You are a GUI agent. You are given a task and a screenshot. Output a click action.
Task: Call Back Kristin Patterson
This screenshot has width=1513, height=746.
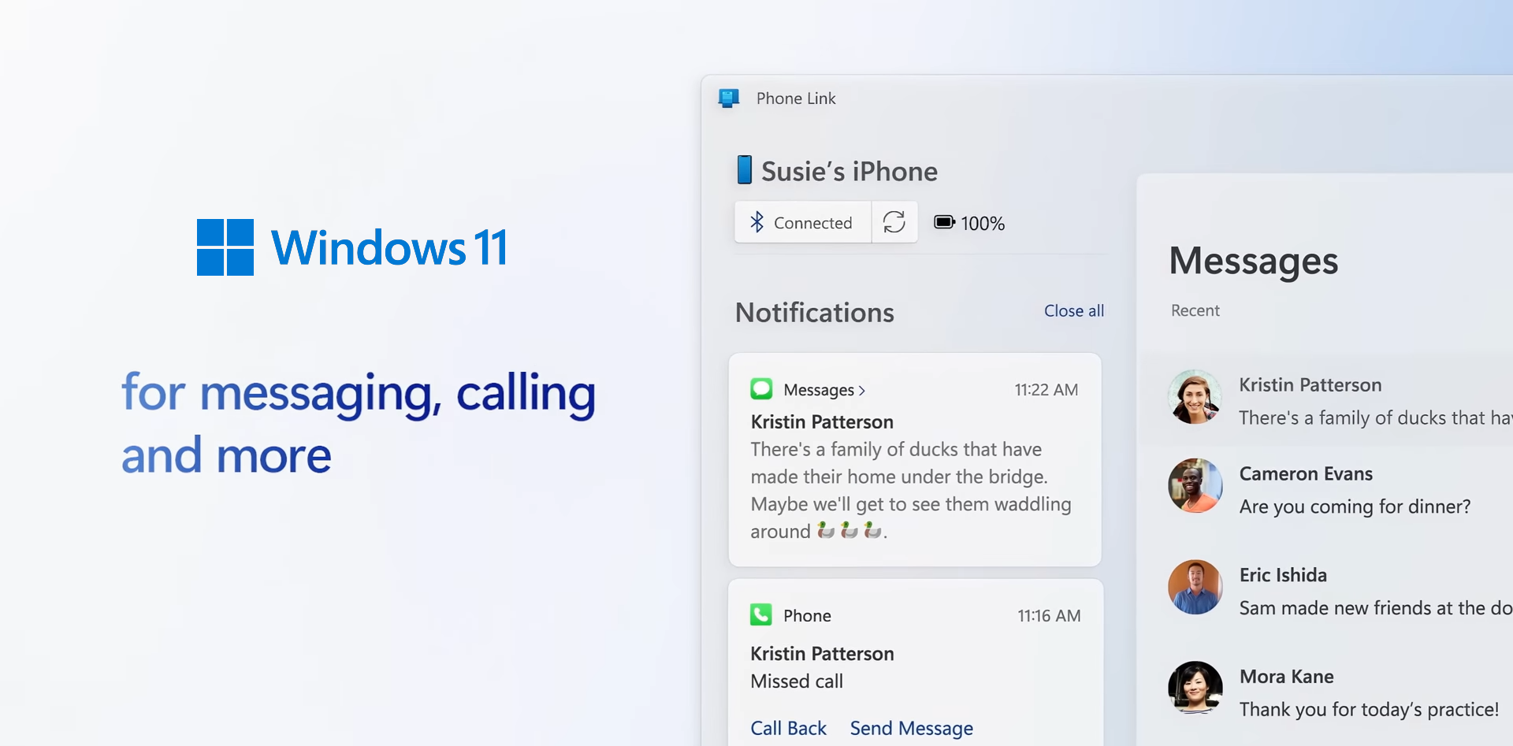(x=788, y=728)
